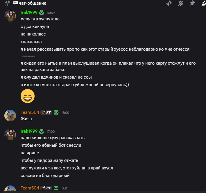The width and height of the screenshot is (206, 193).
Task: Click the 16:59 message timestamp
Action: (51, 13)
